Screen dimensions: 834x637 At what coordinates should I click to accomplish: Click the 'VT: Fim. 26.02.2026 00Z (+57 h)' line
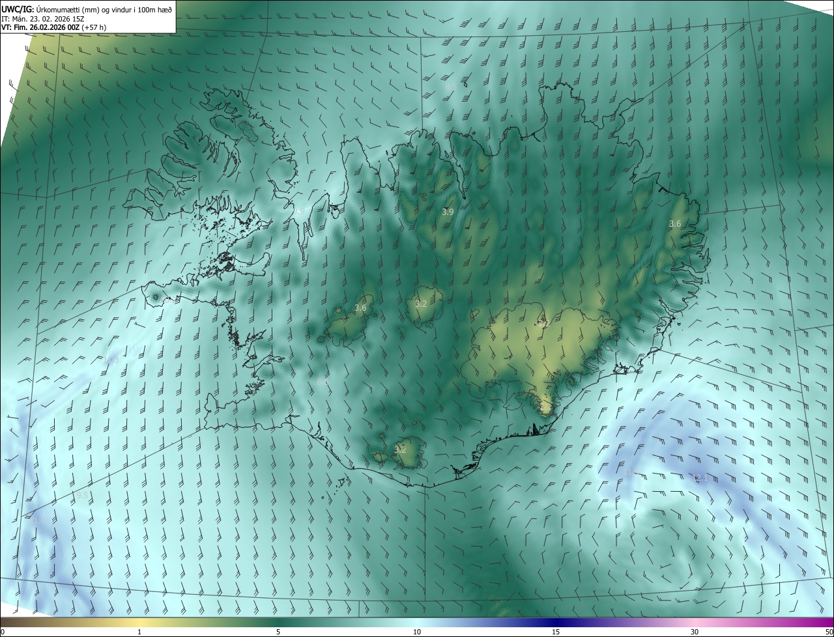[54, 27]
